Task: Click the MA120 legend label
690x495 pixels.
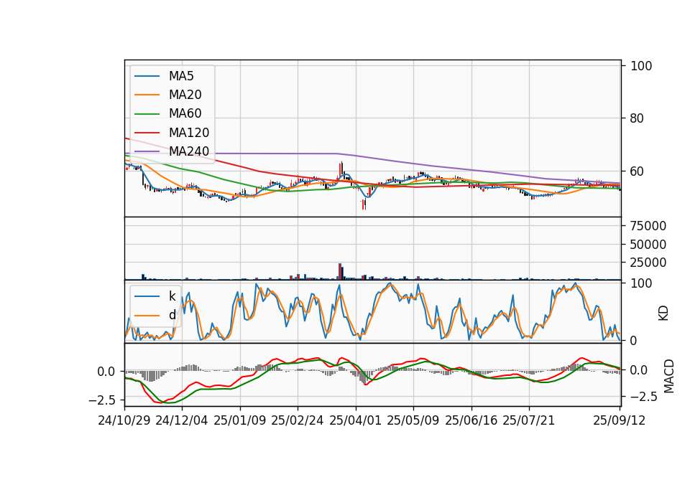Action: [x=189, y=133]
